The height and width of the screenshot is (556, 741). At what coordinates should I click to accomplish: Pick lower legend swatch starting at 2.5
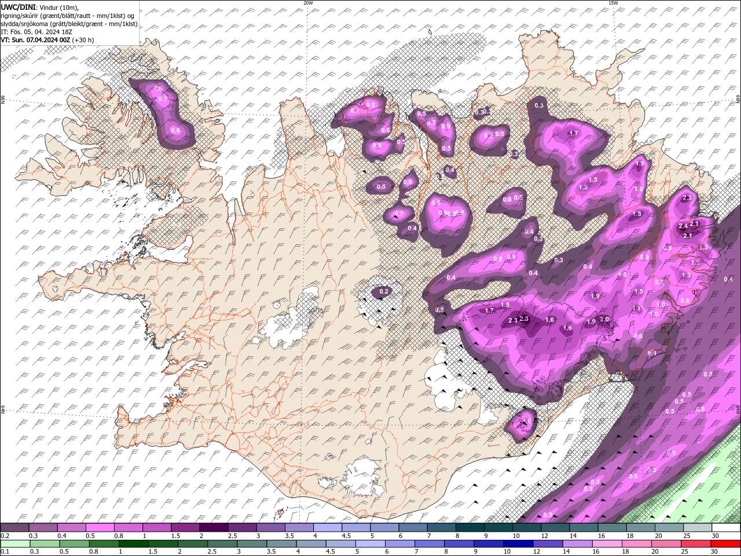tap(222, 543)
